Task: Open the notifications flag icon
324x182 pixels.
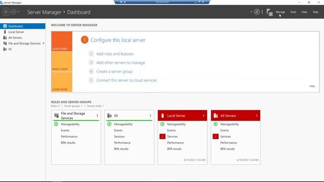Action: tap(269, 12)
